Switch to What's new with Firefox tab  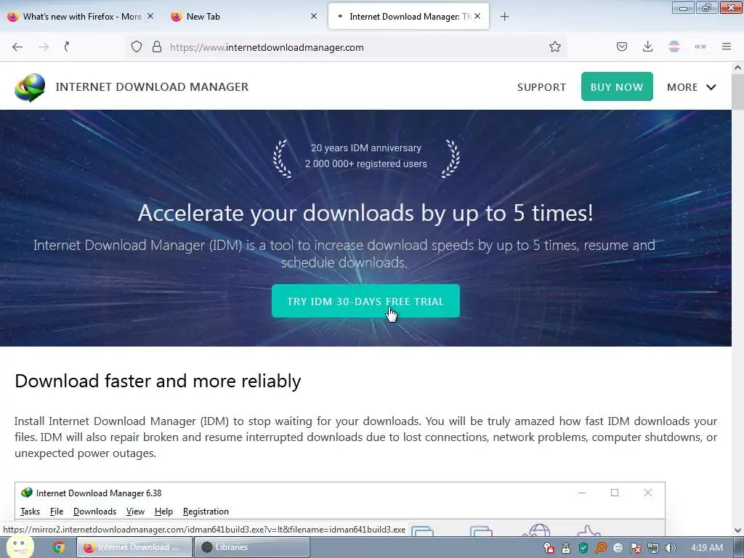click(x=81, y=17)
